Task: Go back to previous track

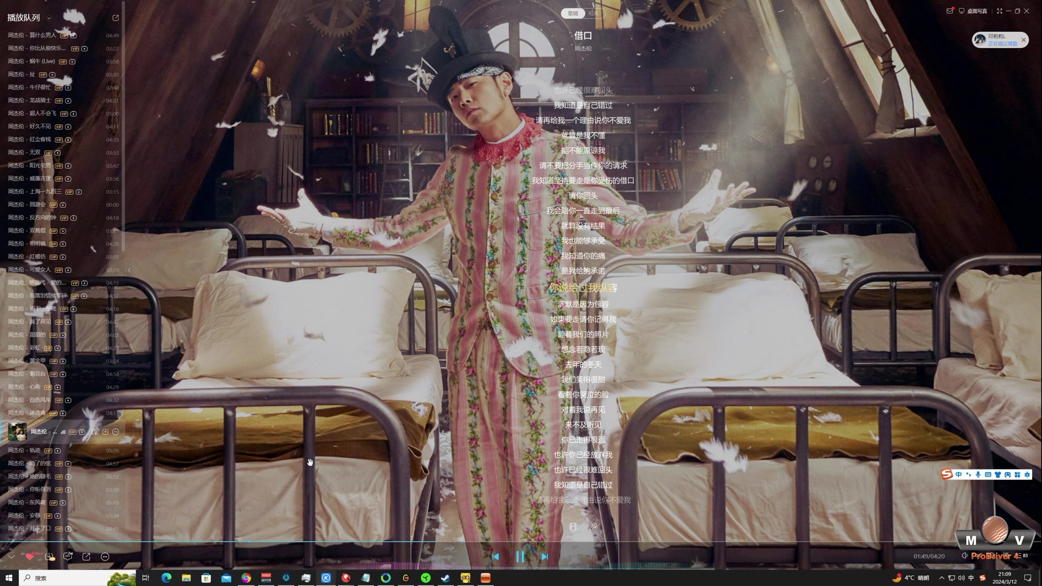Action: coord(495,557)
